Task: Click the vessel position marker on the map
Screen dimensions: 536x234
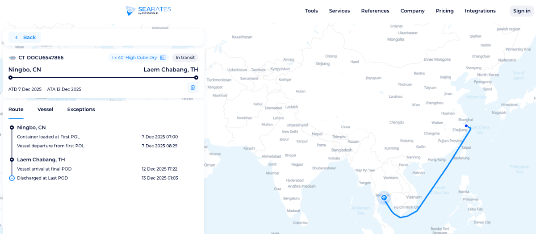Action: click(384, 197)
